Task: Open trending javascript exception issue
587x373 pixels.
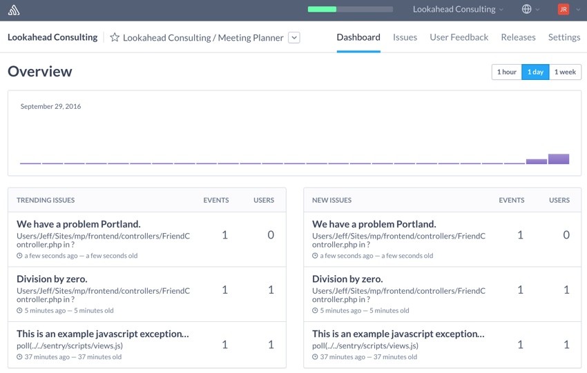Action: point(103,334)
